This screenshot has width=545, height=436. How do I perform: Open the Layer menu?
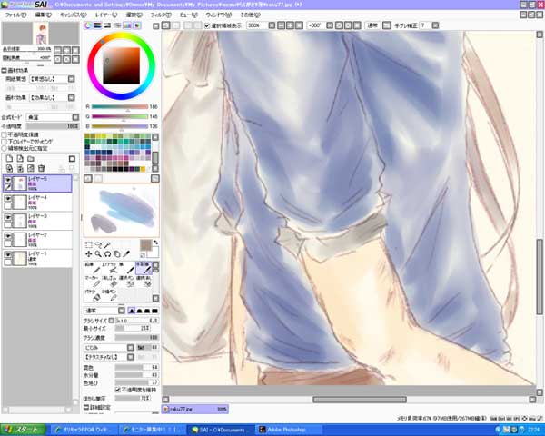(106, 15)
